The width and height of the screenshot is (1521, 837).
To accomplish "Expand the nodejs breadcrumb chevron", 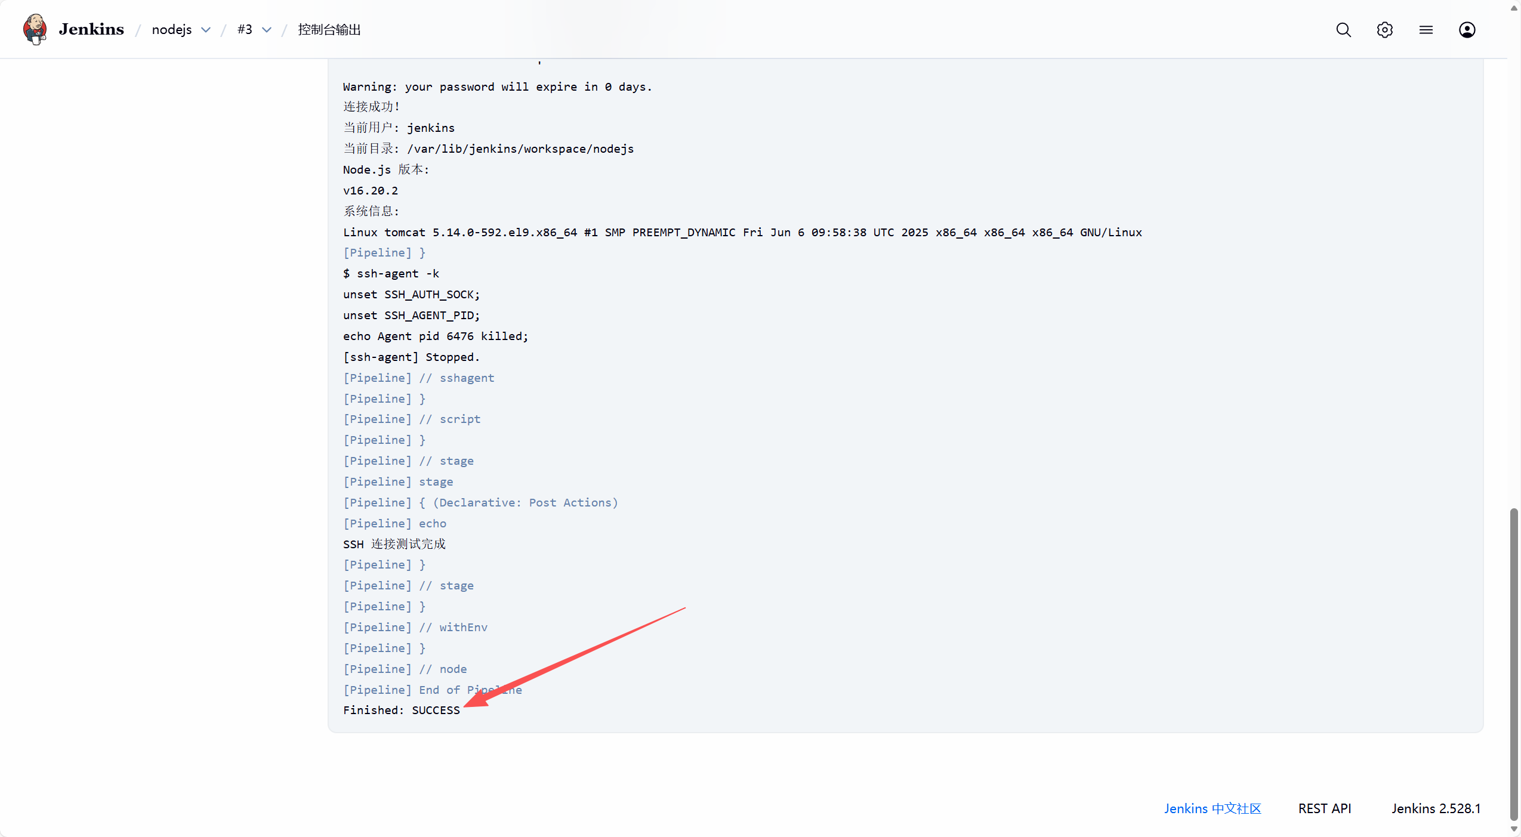I will pyautogui.click(x=206, y=30).
